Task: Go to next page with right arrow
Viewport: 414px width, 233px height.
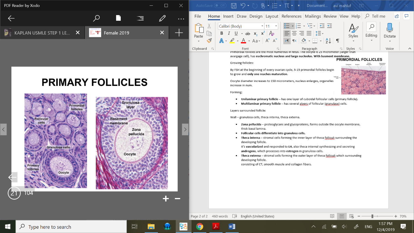Action: point(185,129)
